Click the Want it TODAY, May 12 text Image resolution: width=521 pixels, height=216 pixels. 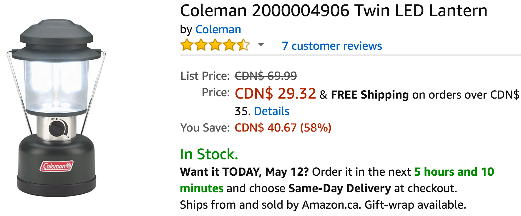(244, 172)
